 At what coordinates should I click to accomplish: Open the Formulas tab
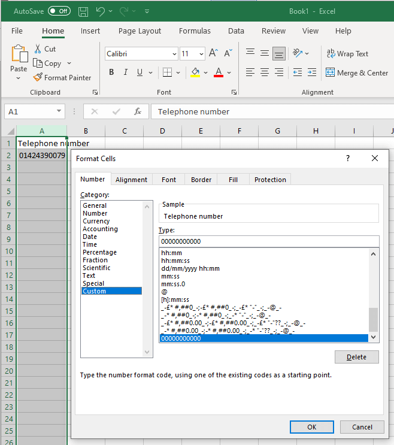tap(195, 31)
